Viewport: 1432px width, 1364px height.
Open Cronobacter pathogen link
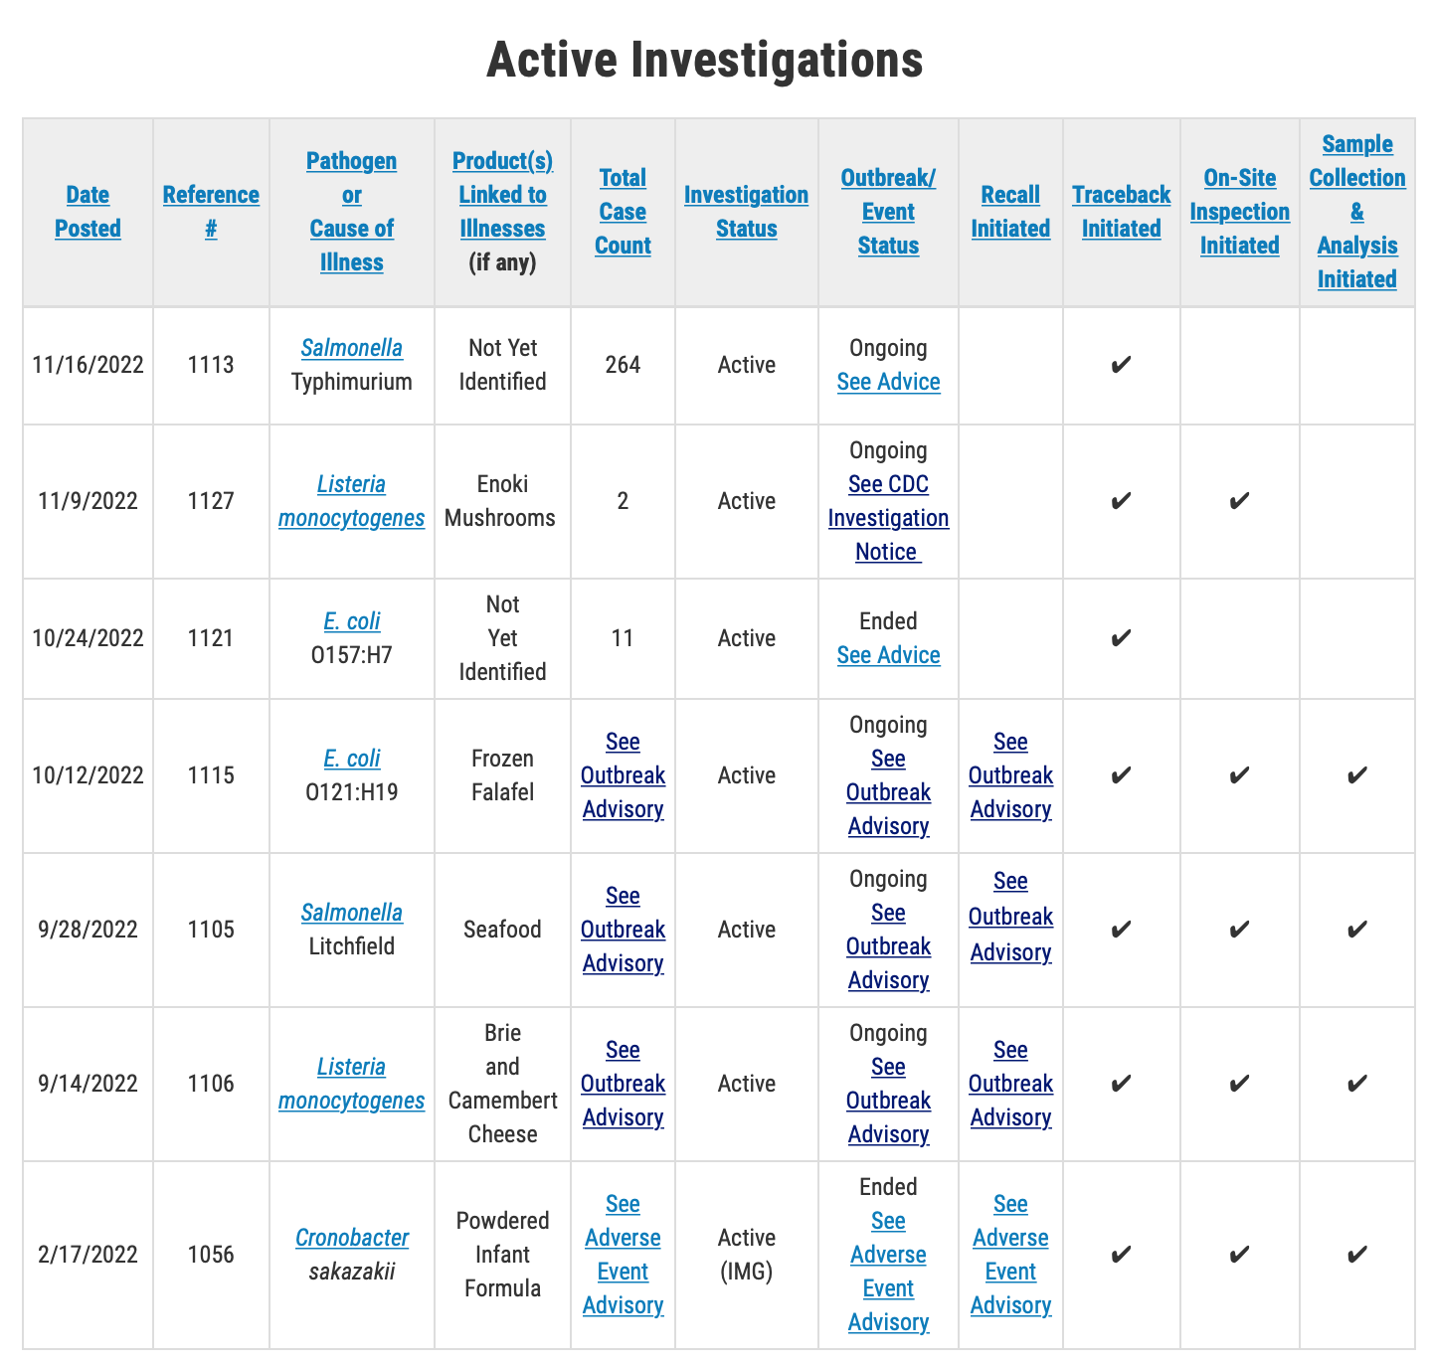click(x=351, y=1238)
